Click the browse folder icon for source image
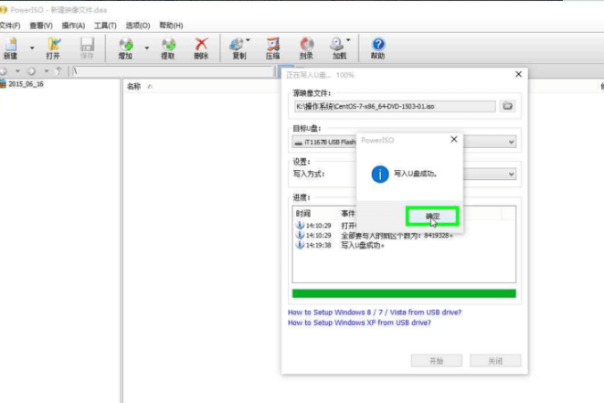 point(508,106)
